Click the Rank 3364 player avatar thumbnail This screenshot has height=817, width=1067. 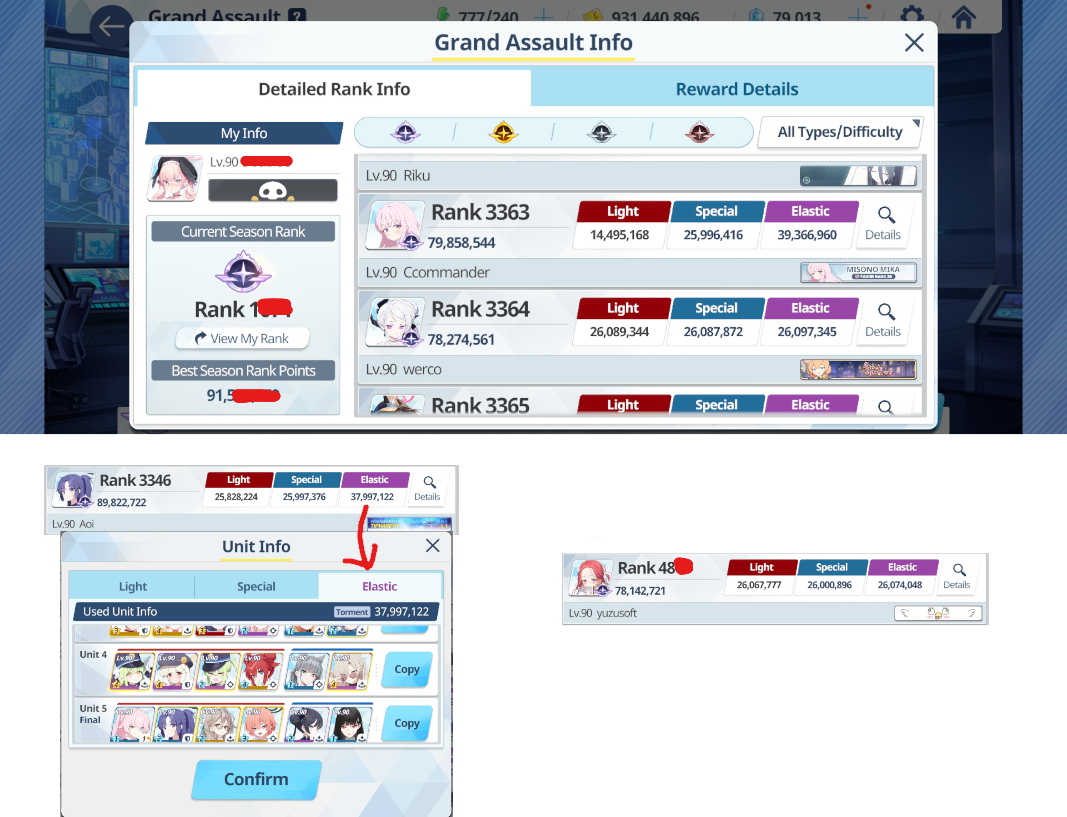pos(394,322)
